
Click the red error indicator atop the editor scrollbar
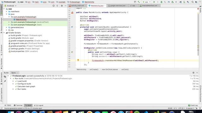pyautogui.click(x=198, y=9)
